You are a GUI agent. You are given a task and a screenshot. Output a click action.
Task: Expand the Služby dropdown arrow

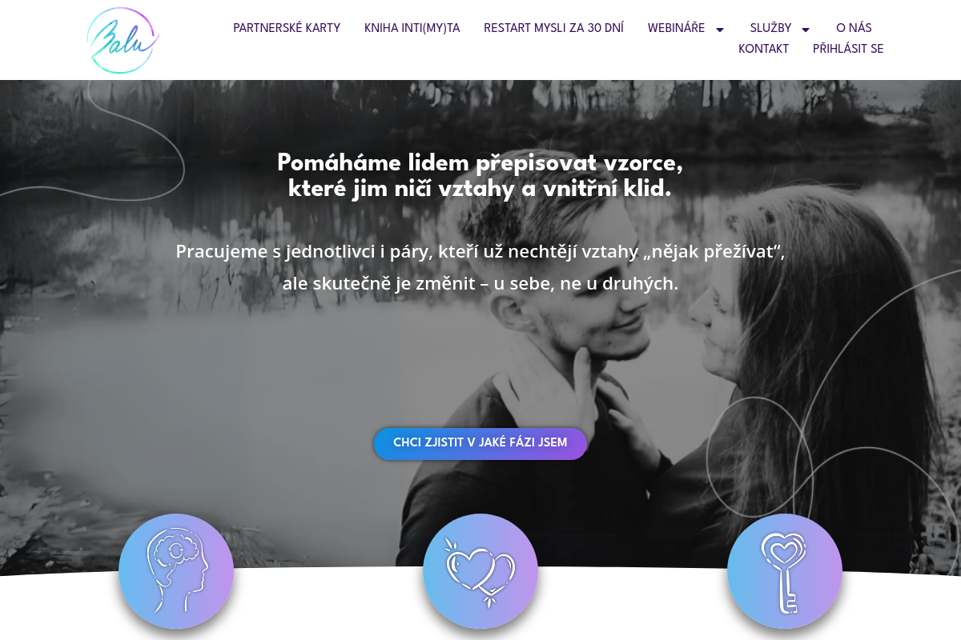point(806,30)
